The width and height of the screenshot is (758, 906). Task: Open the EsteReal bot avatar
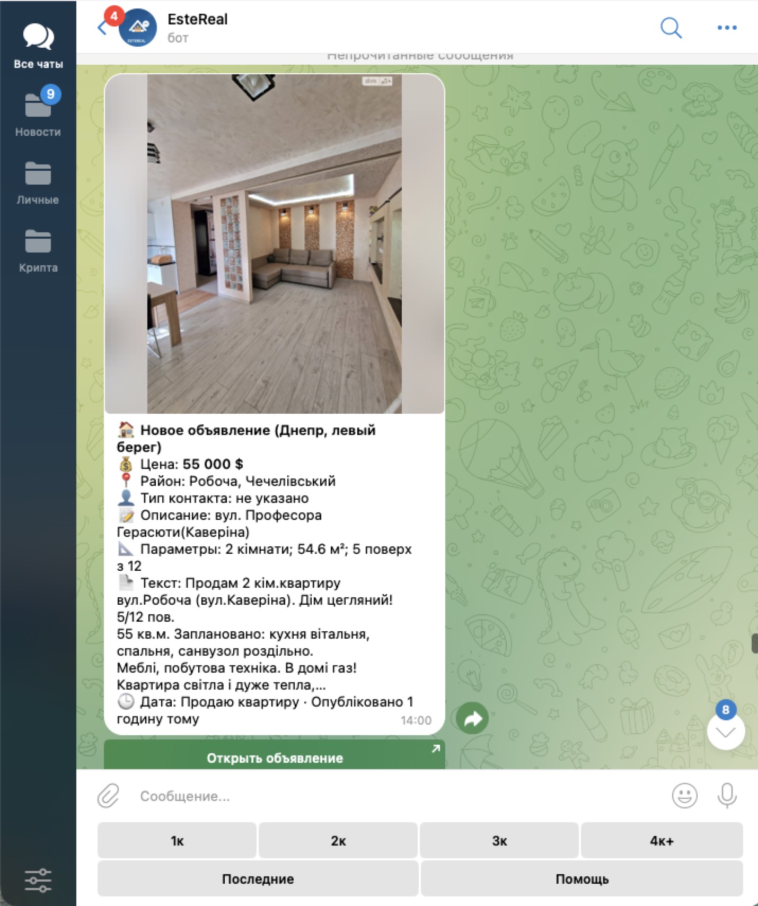tap(138, 28)
